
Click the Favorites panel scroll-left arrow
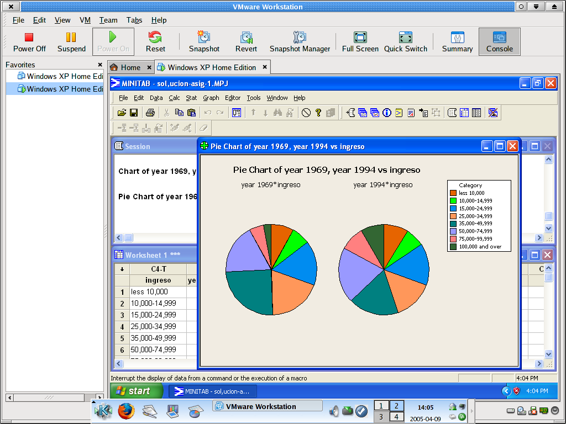coord(10,397)
